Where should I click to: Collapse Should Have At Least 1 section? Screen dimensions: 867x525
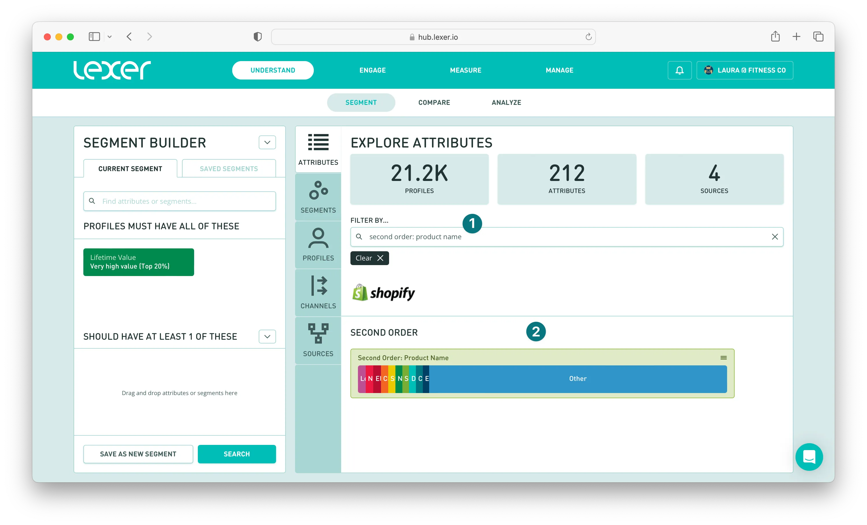point(267,337)
